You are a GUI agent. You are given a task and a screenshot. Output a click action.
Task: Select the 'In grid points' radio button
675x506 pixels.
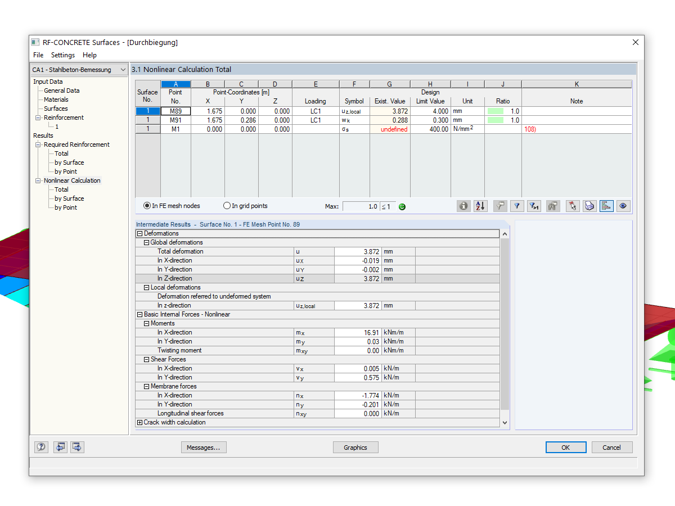tap(245, 206)
